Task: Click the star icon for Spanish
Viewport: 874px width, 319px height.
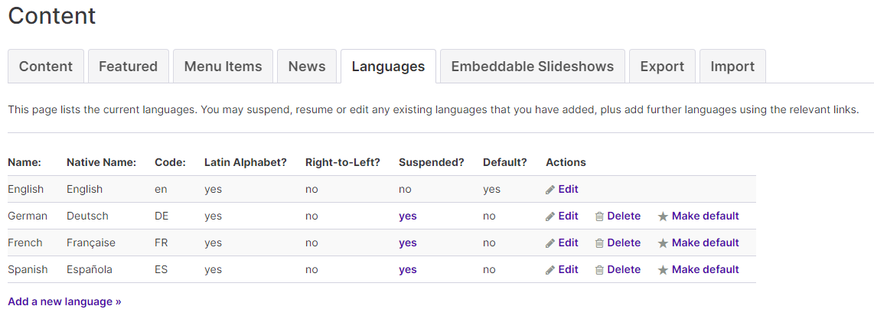Action: tap(663, 270)
